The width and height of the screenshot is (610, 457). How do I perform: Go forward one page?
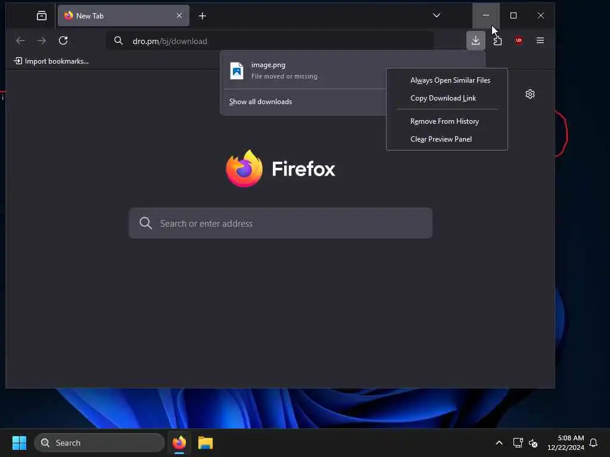click(x=41, y=40)
